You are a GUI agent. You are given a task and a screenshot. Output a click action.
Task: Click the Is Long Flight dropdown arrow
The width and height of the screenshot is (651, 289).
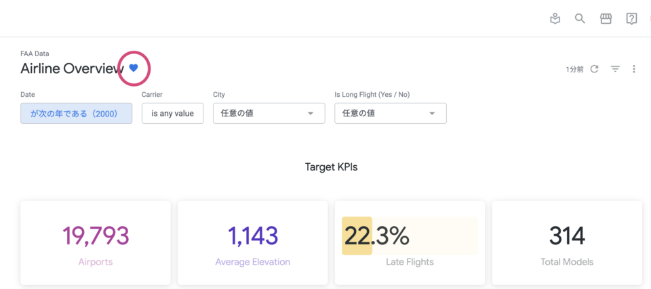point(432,114)
